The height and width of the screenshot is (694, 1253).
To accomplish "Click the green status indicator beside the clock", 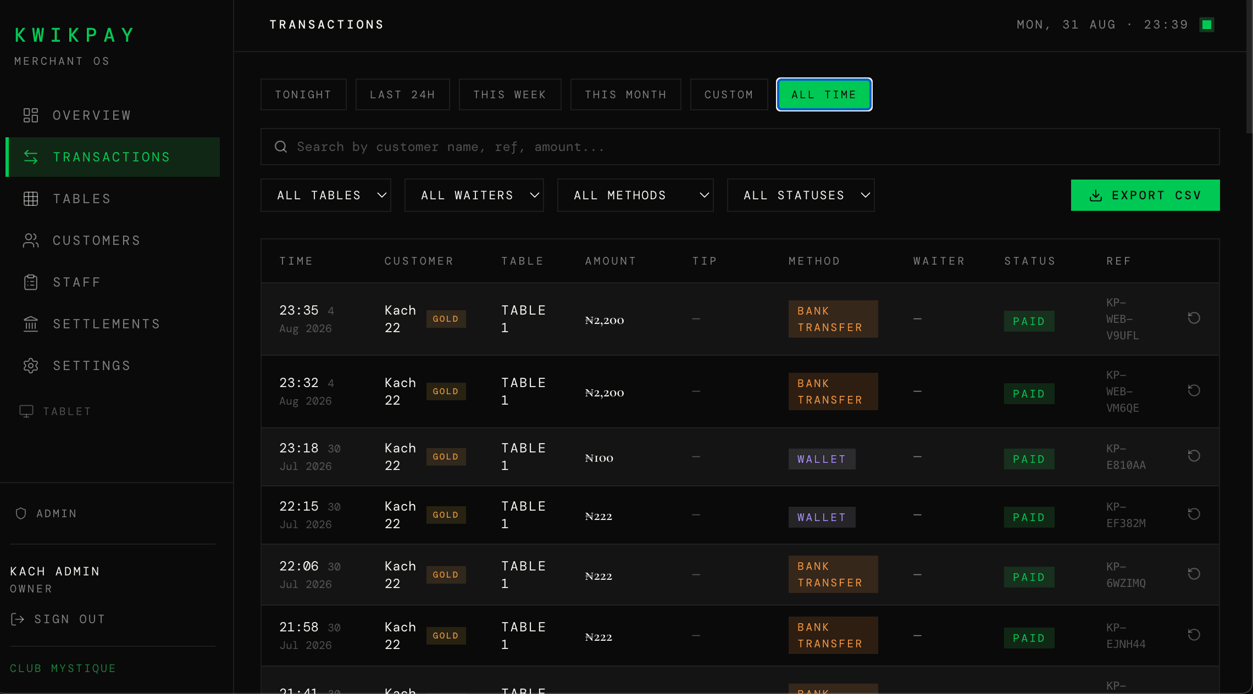I will 1207,25.
